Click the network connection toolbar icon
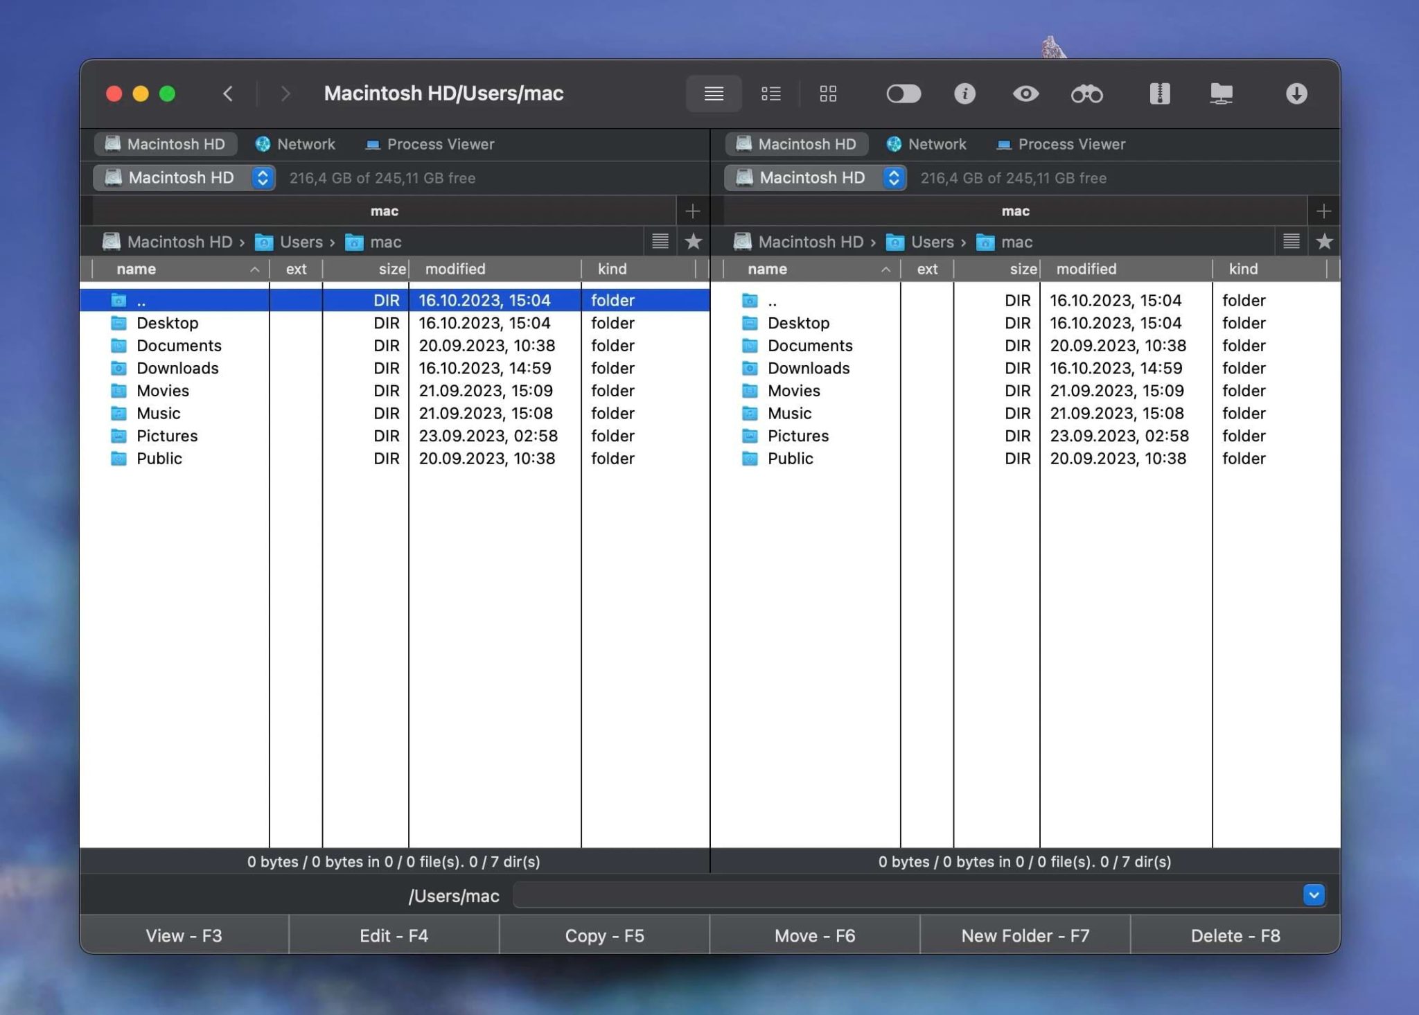The height and width of the screenshot is (1015, 1419). pyautogui.click(x=1222, y=94)
